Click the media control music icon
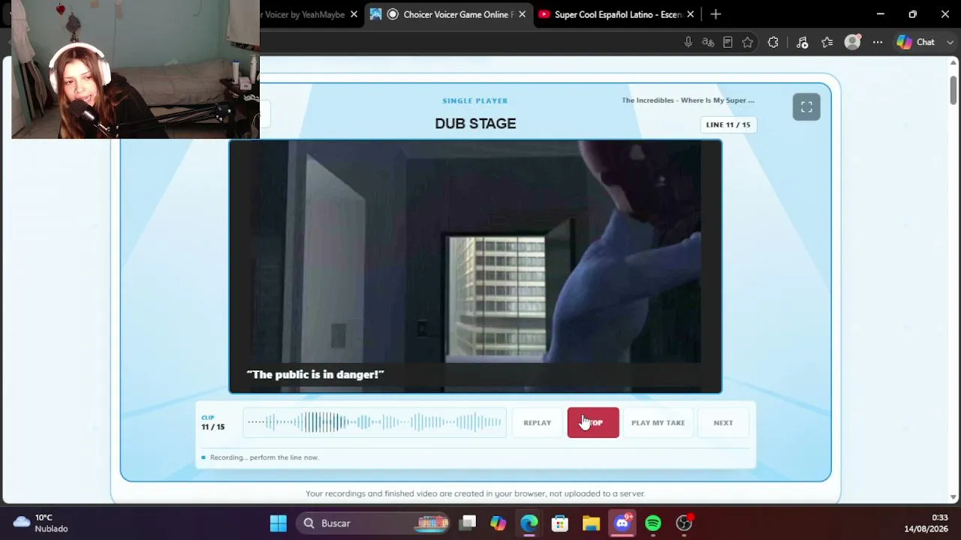961x540 pixels. pyautogui.click(x=802, y=43)
